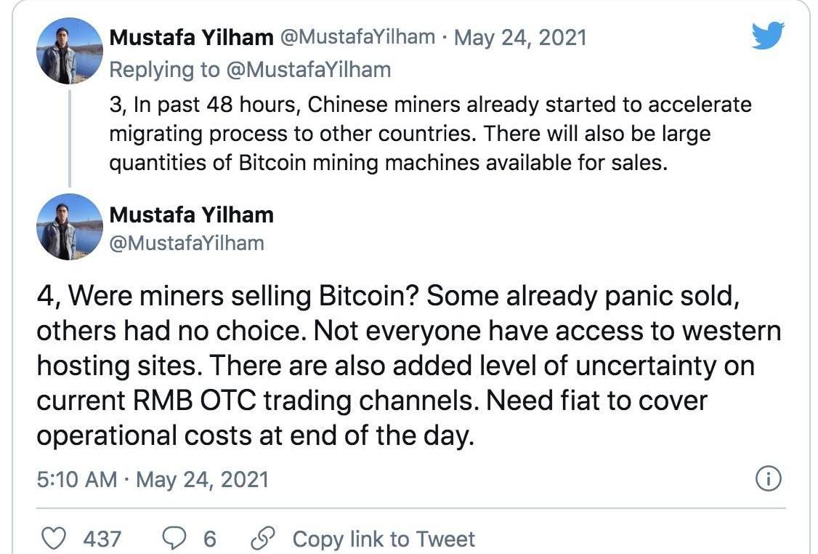This screenshot has width=818, height=554.
Task: Click Copy link to Tweet
Action: (x=384, y=539)
